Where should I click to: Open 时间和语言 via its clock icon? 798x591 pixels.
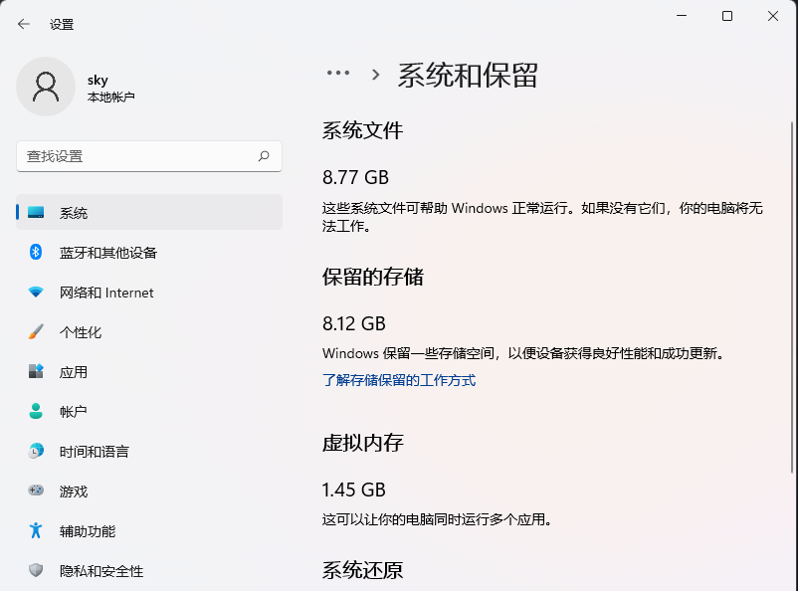[34, 452]
